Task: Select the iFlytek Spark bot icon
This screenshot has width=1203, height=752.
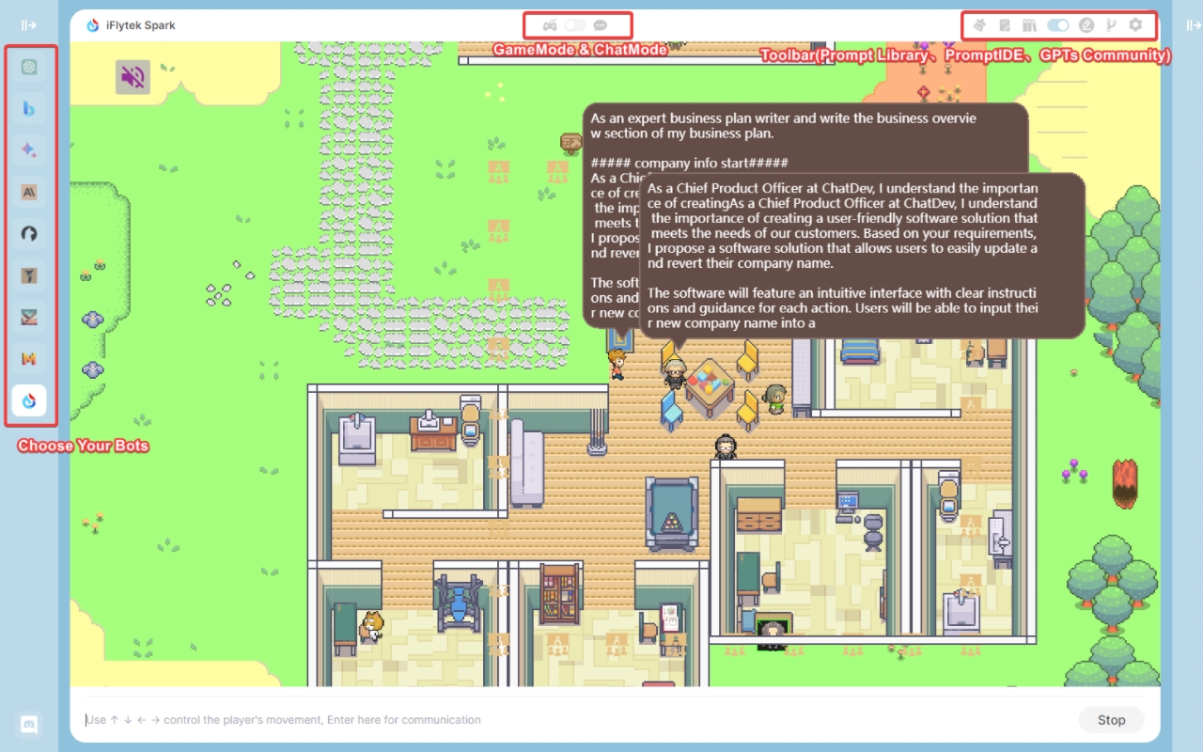Action: click(x=29, y=401)
